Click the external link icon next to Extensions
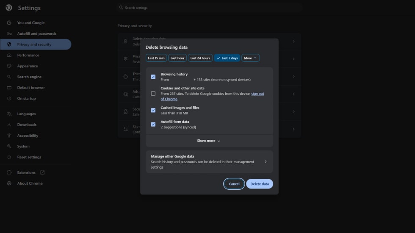The image size is (415, 233). point(42,172)
